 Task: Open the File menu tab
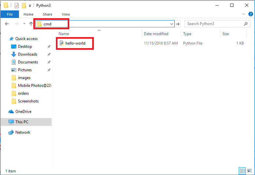click(10, 14)
